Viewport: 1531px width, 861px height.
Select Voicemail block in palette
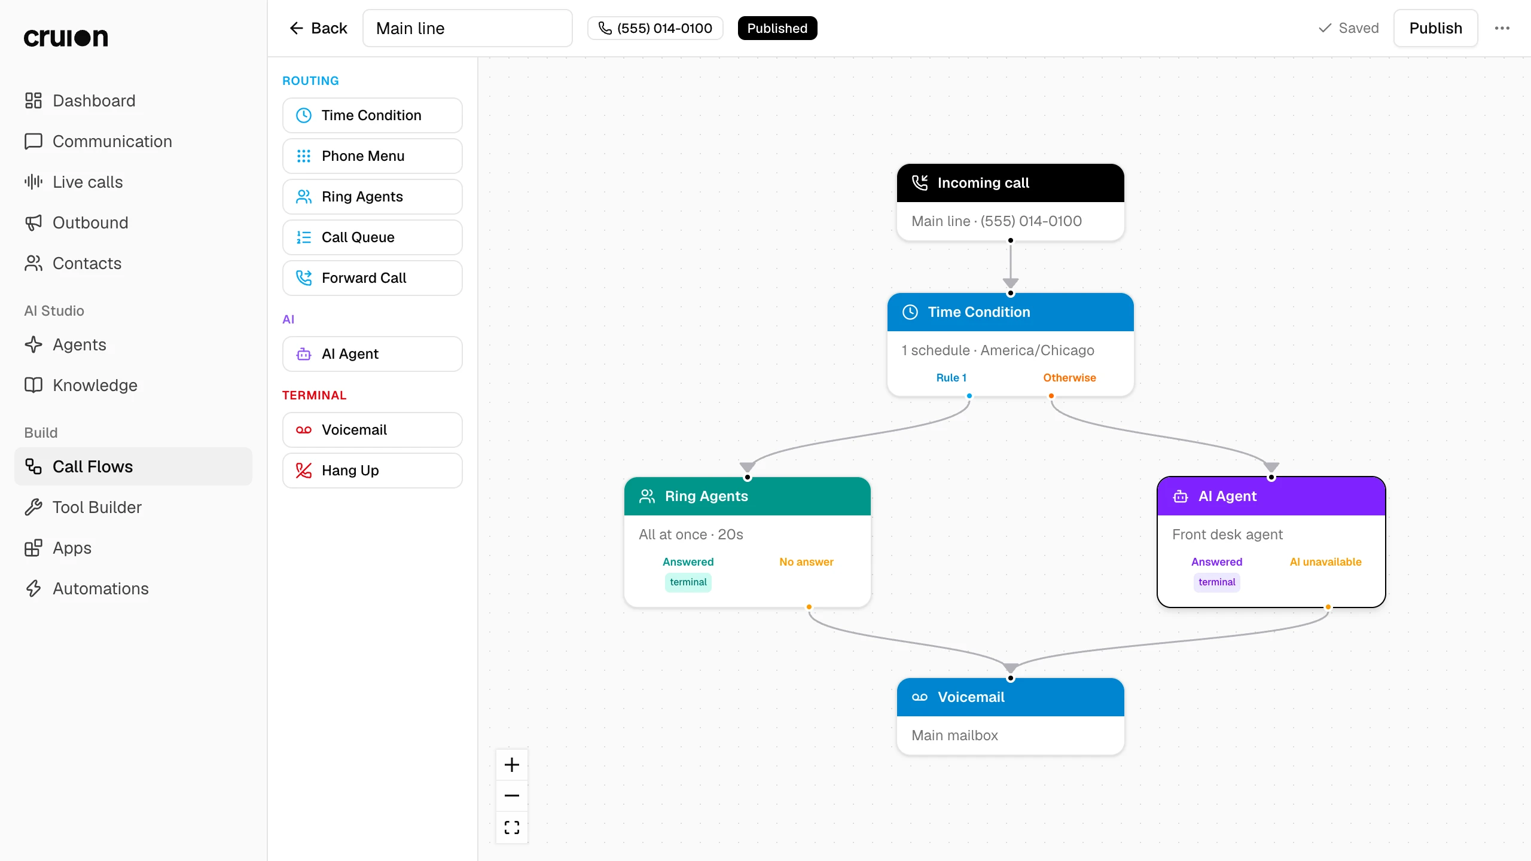[x=372, y=430]
